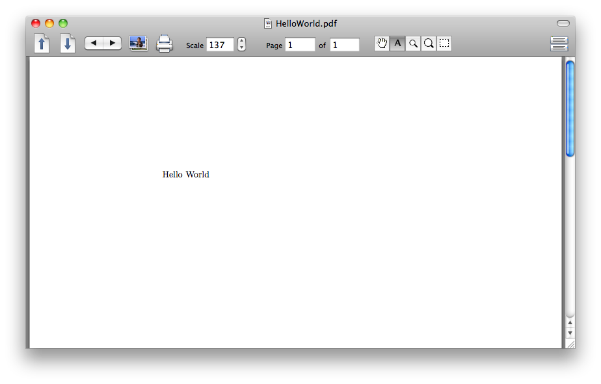Click the window resize grip in the corner
Image resolution: width=601 pixels, height=384 pixels.
[x=570, y=344]
